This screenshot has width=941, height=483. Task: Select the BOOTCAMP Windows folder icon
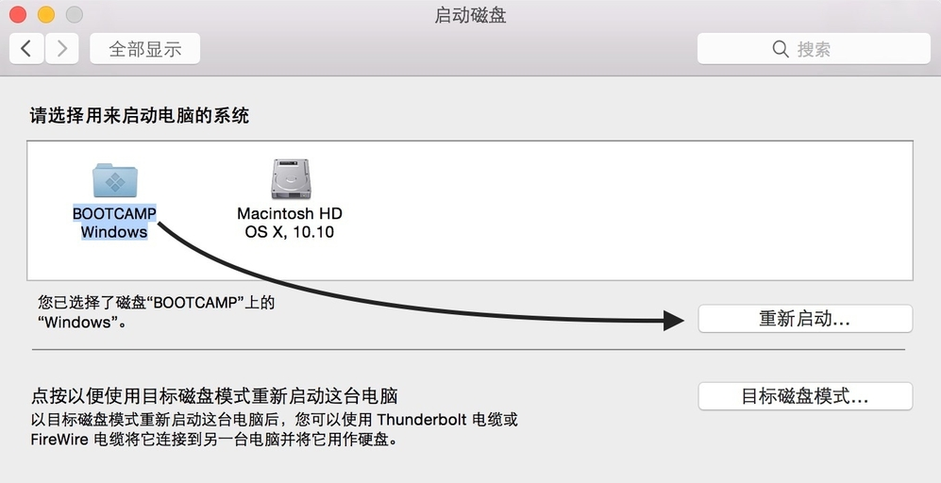click(114, 179)
